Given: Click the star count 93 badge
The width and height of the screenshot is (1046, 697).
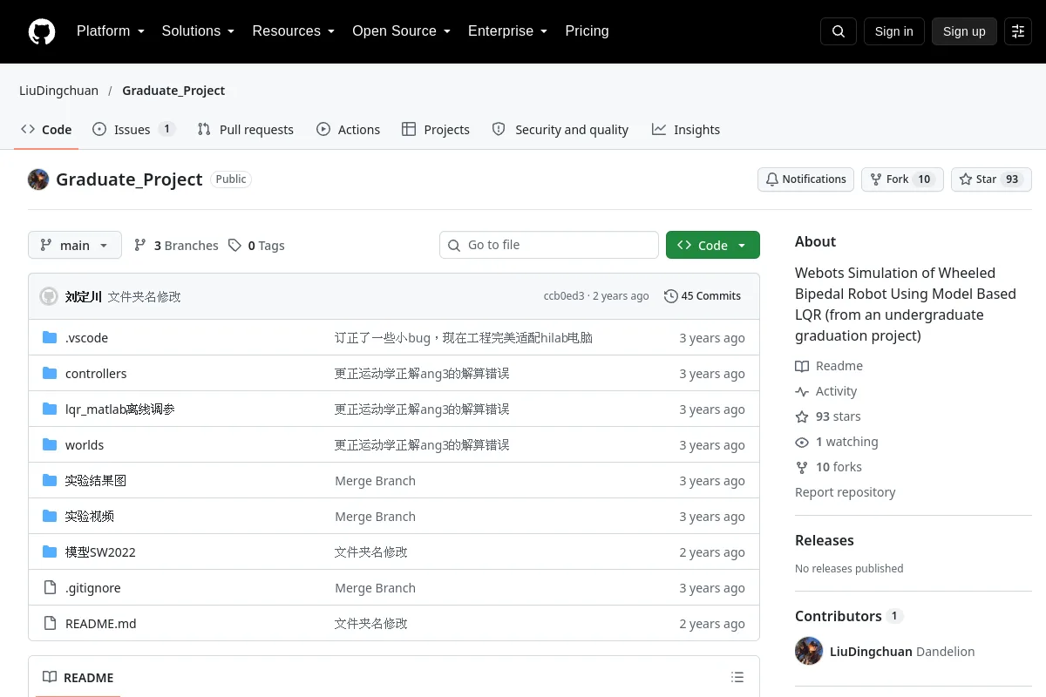Looking at the screenshot, I should point(1012,179).
